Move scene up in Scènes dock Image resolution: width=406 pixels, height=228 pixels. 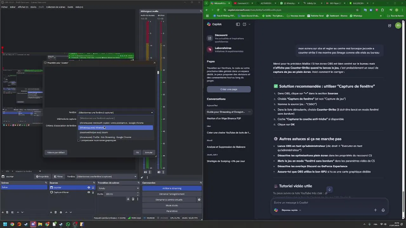coord(18,212)
